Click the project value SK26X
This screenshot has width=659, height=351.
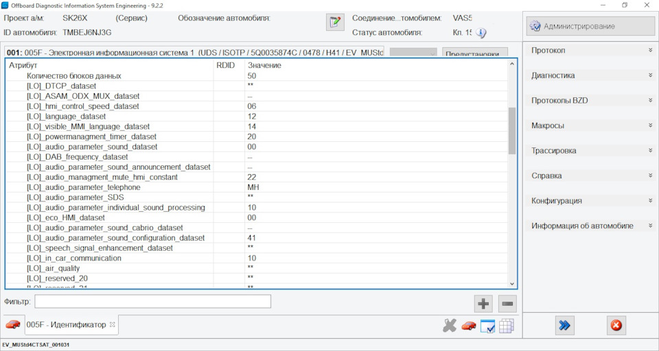pos(75,19)
